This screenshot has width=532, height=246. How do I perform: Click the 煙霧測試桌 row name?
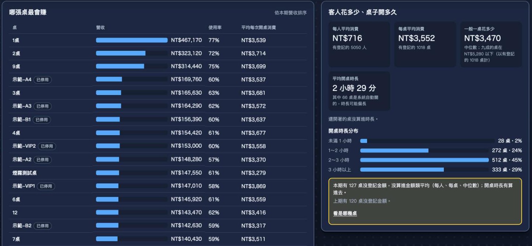(24, 173)
